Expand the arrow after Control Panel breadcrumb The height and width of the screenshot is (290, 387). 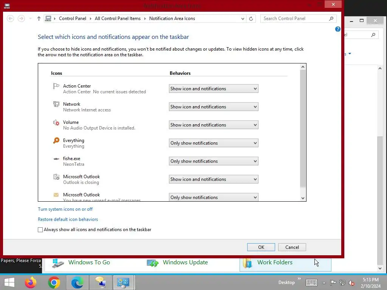[91, 19]
